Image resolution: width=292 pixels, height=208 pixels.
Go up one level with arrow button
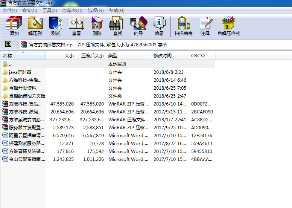[x=8, y=44]
